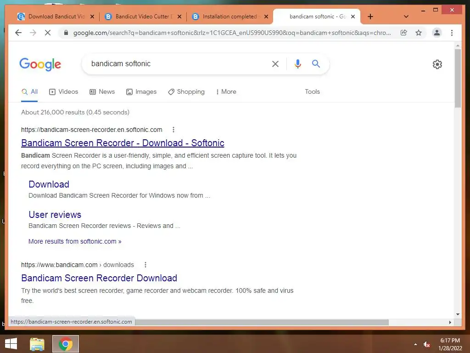Stop loading the current page
Viewport: 470px width, 353px height.
pyautogui.click(x=48, y=33)
